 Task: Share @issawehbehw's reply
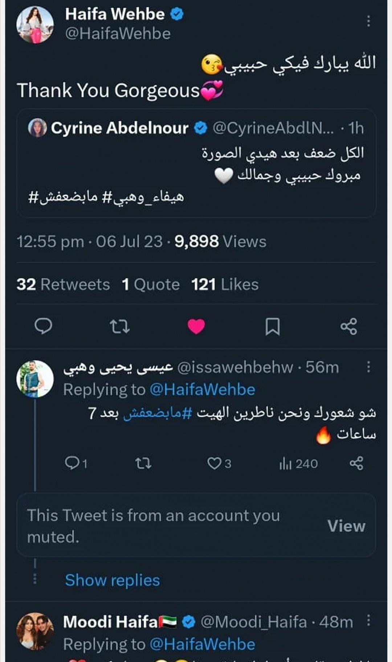356,463
